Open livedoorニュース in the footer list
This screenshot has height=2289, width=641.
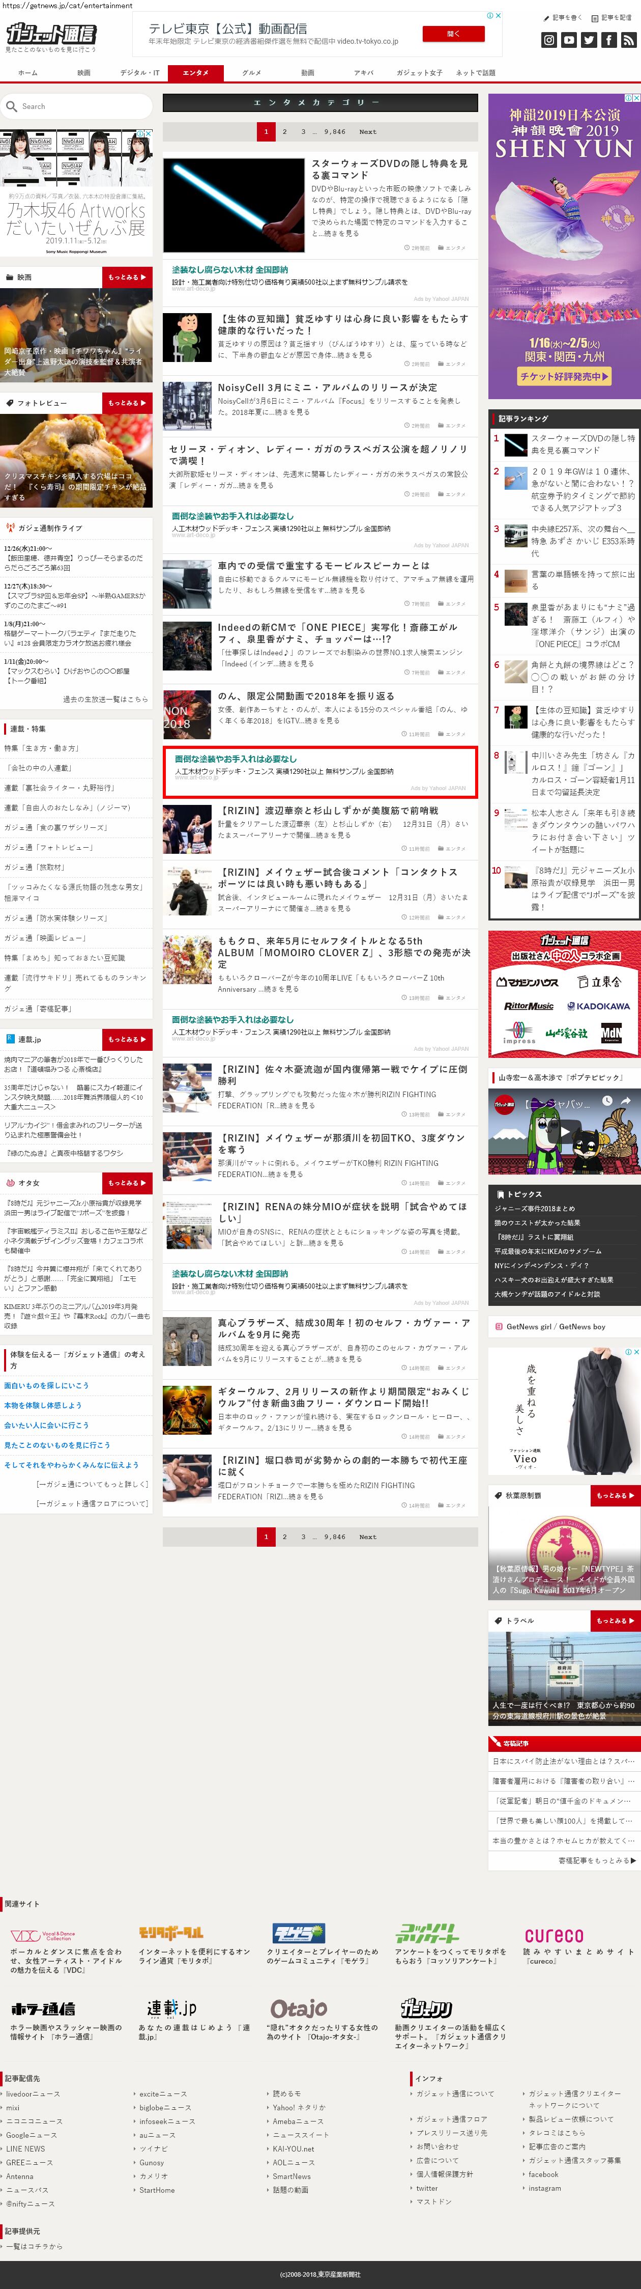(33, 2093)
